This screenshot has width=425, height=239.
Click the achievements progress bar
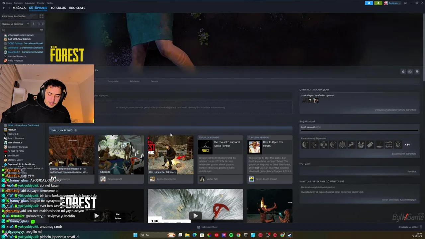click(x=359, y=130)
